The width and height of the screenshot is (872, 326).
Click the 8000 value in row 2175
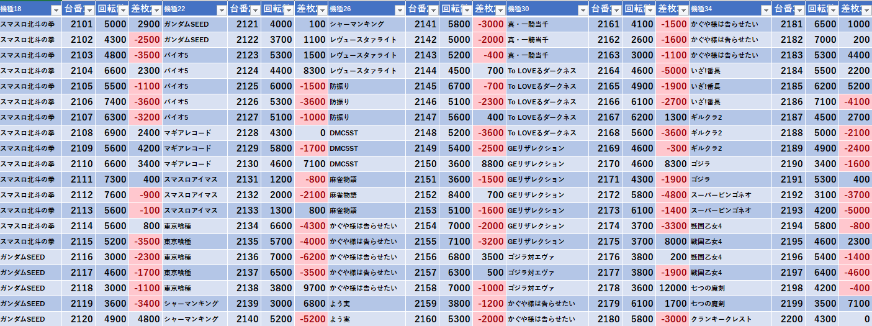[x=672, y=242]
